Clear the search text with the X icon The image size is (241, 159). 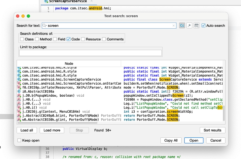(174, 26)
